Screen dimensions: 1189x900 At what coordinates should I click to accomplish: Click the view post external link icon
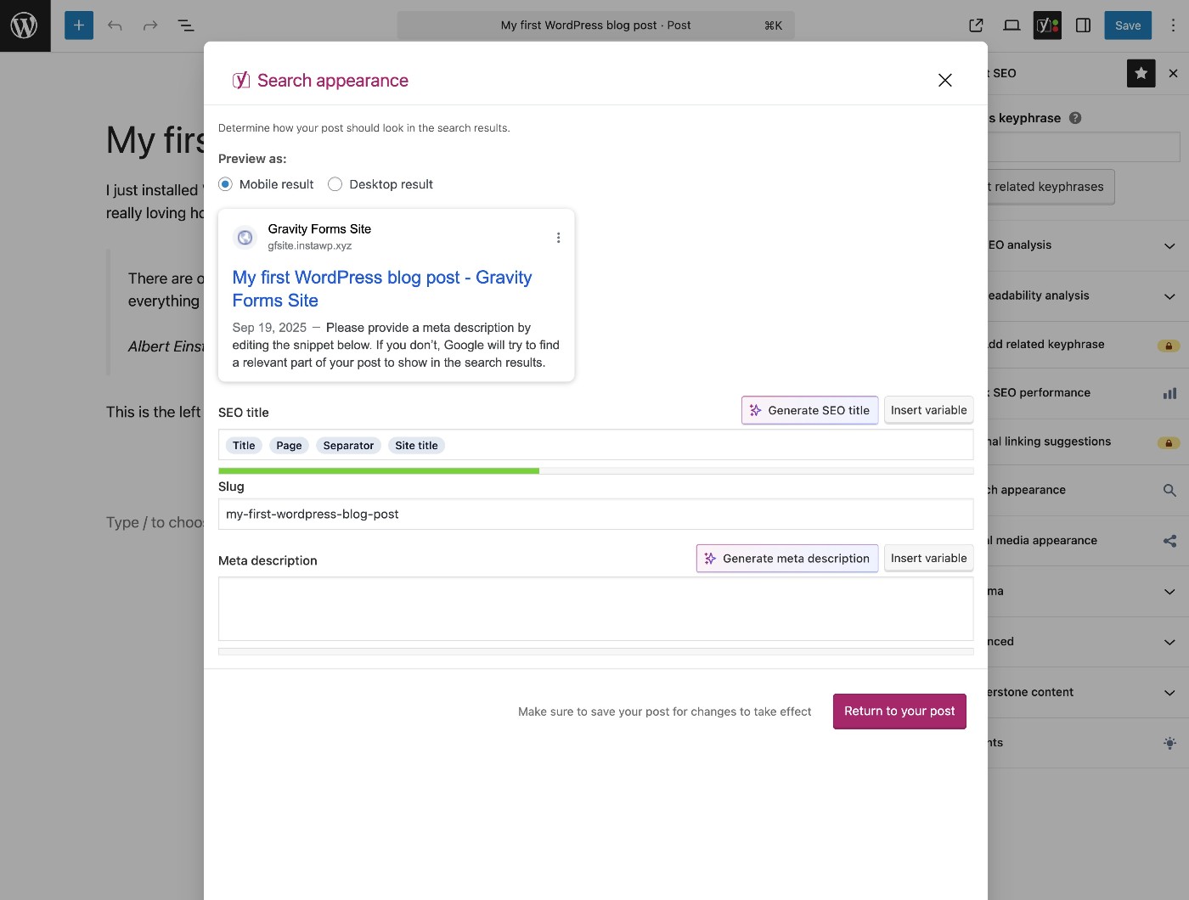point(975,25)
